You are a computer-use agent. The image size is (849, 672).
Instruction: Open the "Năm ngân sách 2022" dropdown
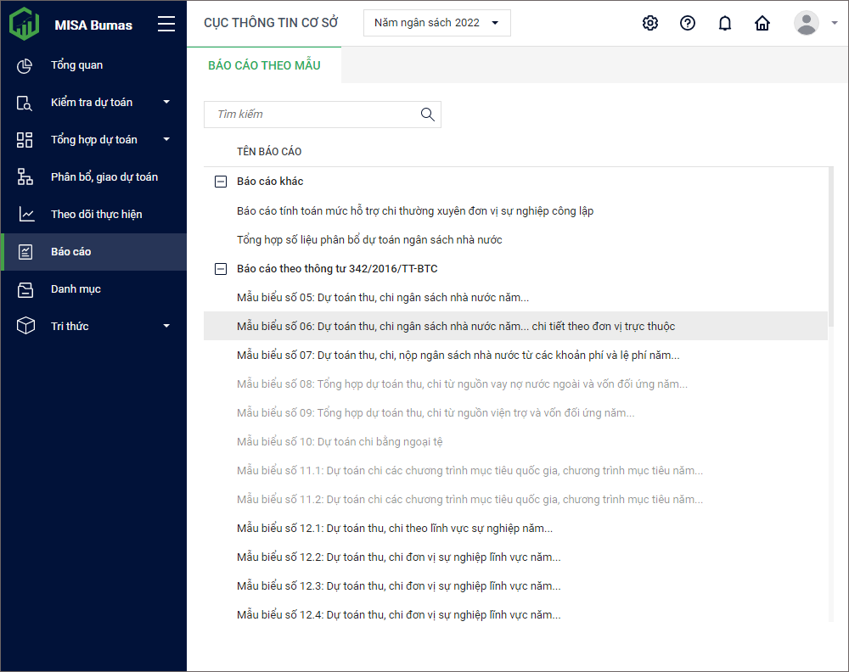pyautogui.click(x=436, y=23)
